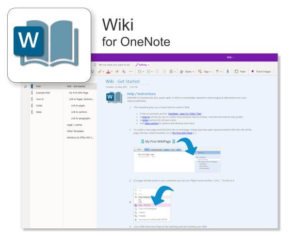Follow the How to link in instructions
This screenshot has height=237, width=291.
(146, 117)
